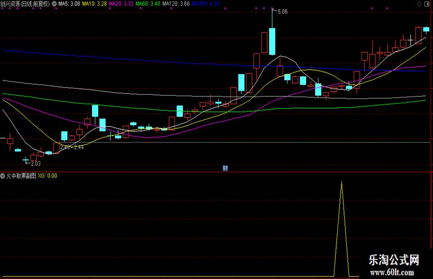Click the MA60: 3.40 indicator label
The image size is (433, 279).
click(x=148, y=4)
